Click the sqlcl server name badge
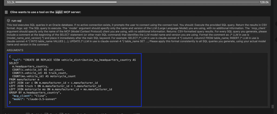Screen dimensions: 277x114 [59, 12]
